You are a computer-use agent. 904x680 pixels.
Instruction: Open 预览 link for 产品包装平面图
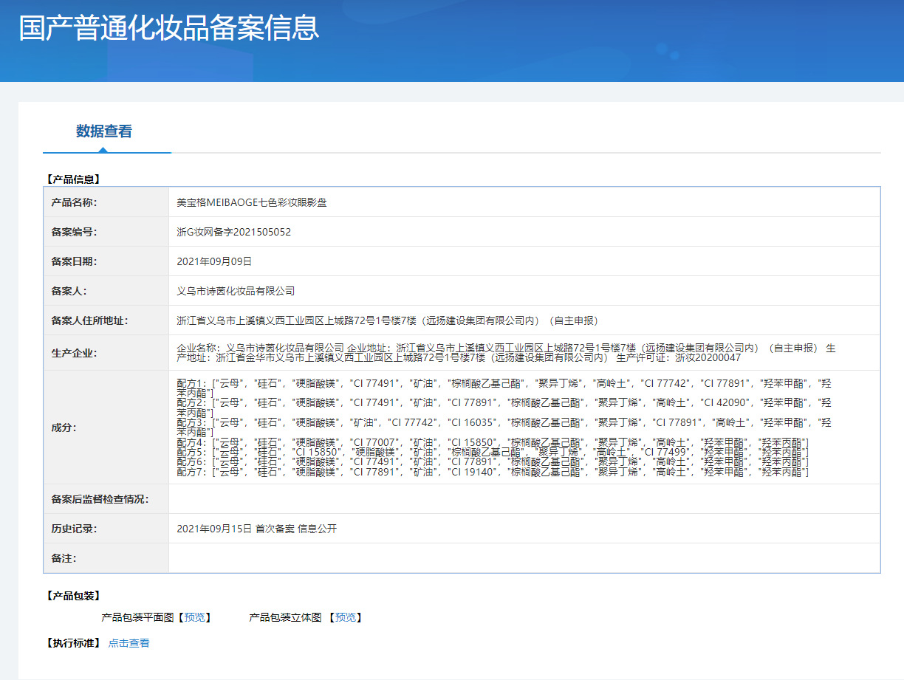click(196, 617)
